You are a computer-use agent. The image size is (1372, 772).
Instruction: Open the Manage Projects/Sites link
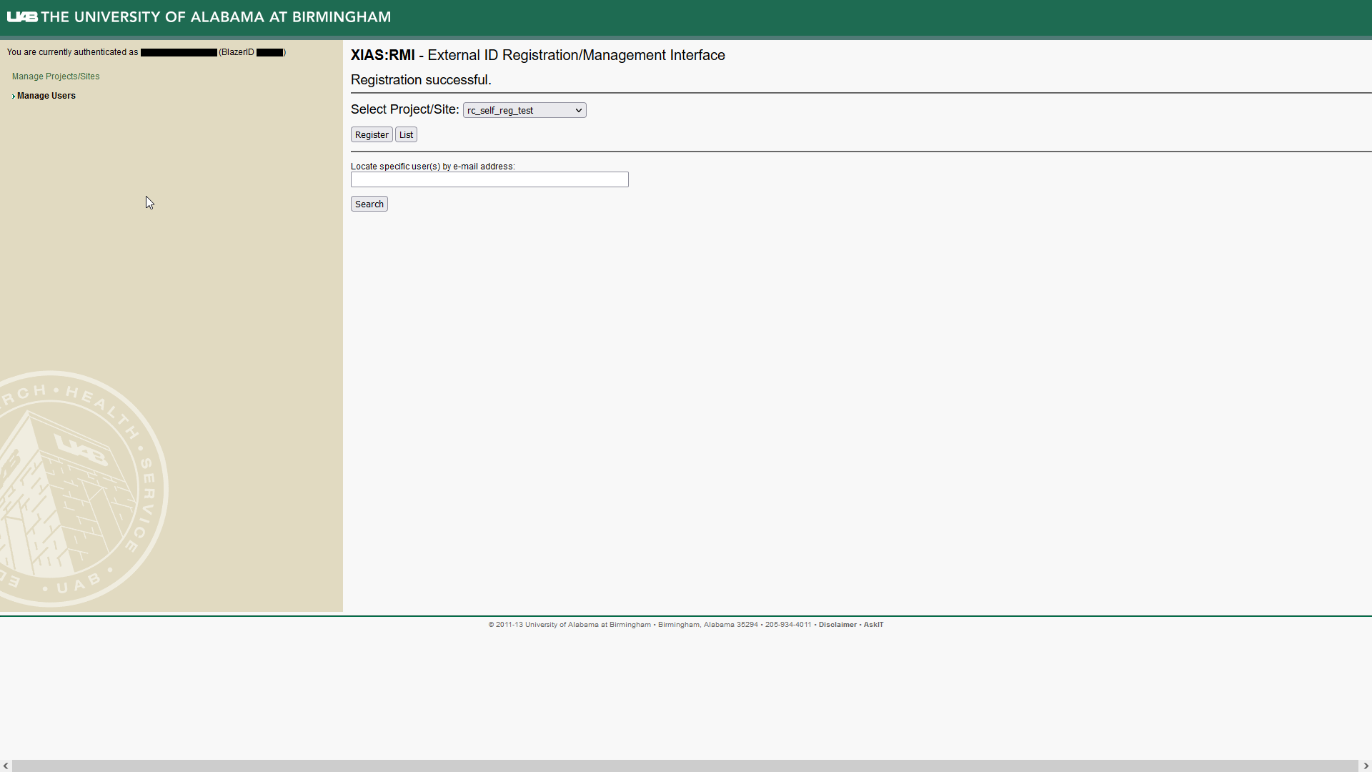(x=56, y=76)
